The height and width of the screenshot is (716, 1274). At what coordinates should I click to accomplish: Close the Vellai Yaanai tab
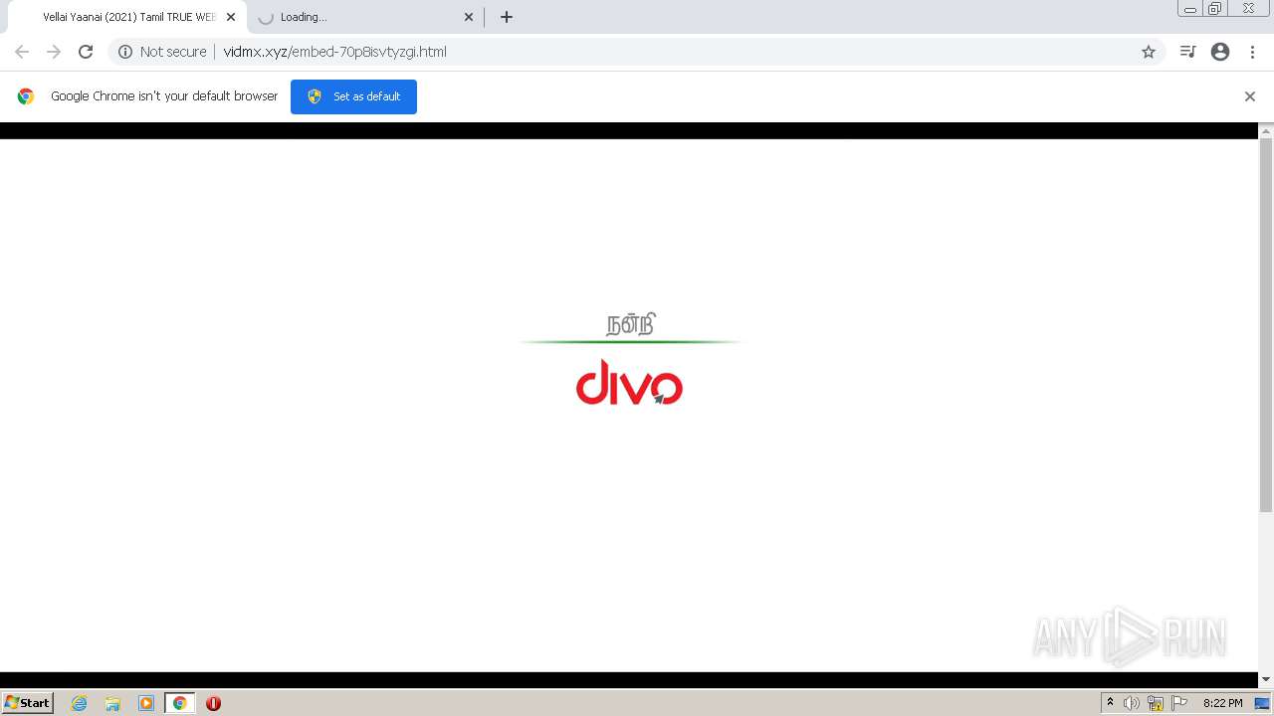coord(231,17)
